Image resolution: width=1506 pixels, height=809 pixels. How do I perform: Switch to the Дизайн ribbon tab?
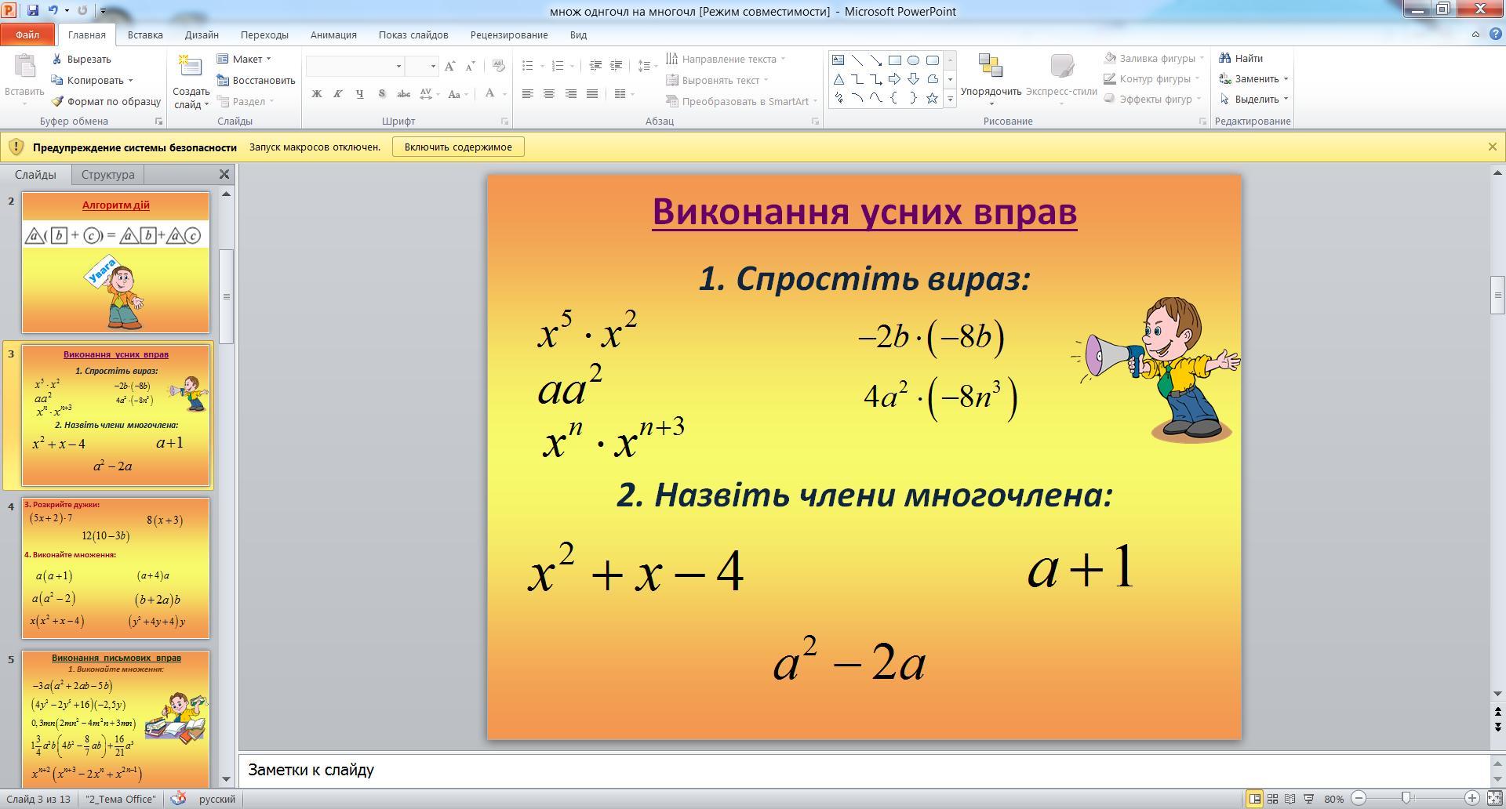point(202,34)
